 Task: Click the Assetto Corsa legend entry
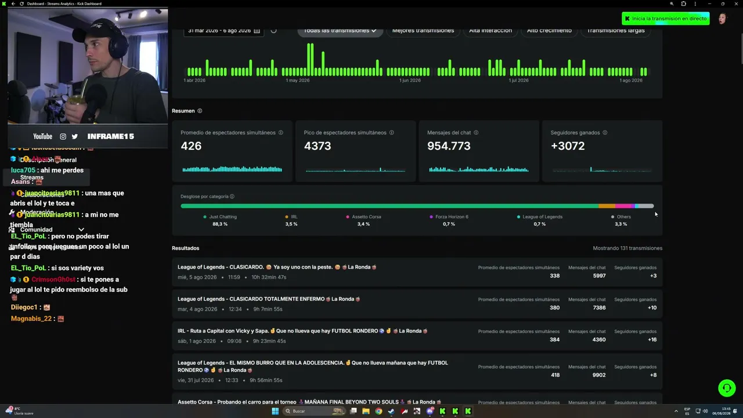coord(363,220)
